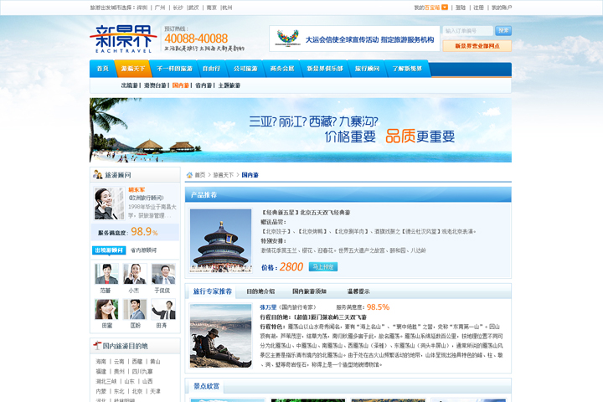
Task: Click the home icon in the breadcrumb
Action: click(190, 175)
